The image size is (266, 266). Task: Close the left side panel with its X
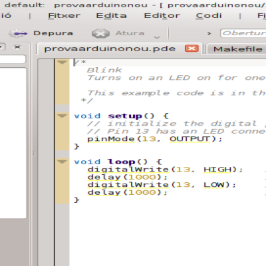click(x=17, y=47)
